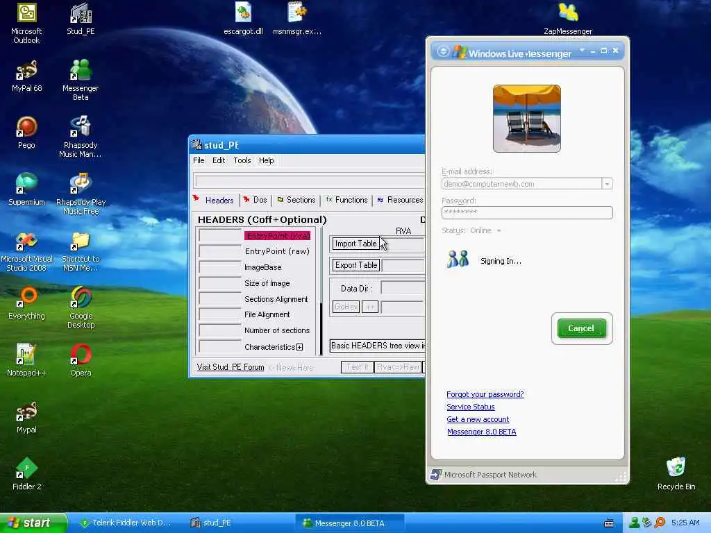This screenshot has height=533, width=711.
Task: Open the Microsoft Outlook desktop icon
Action: click(x=26, y=23)
